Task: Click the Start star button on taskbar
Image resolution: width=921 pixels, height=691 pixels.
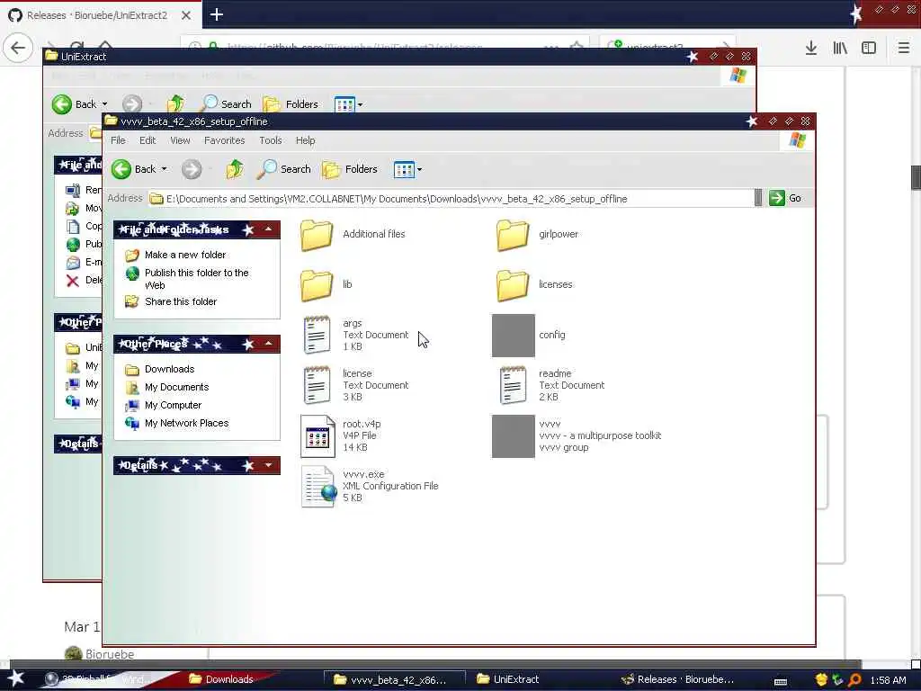Action: (16, 678)
